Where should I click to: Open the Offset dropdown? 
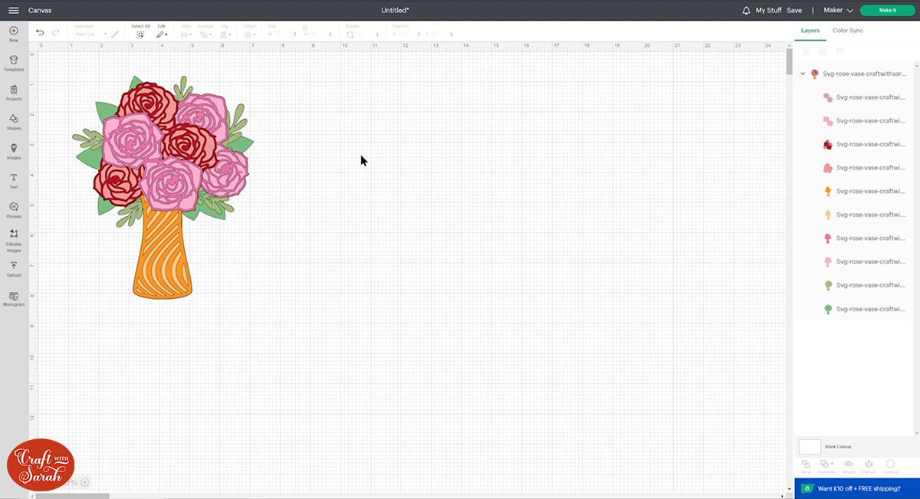pyautogui.click(x=250, y=34)
